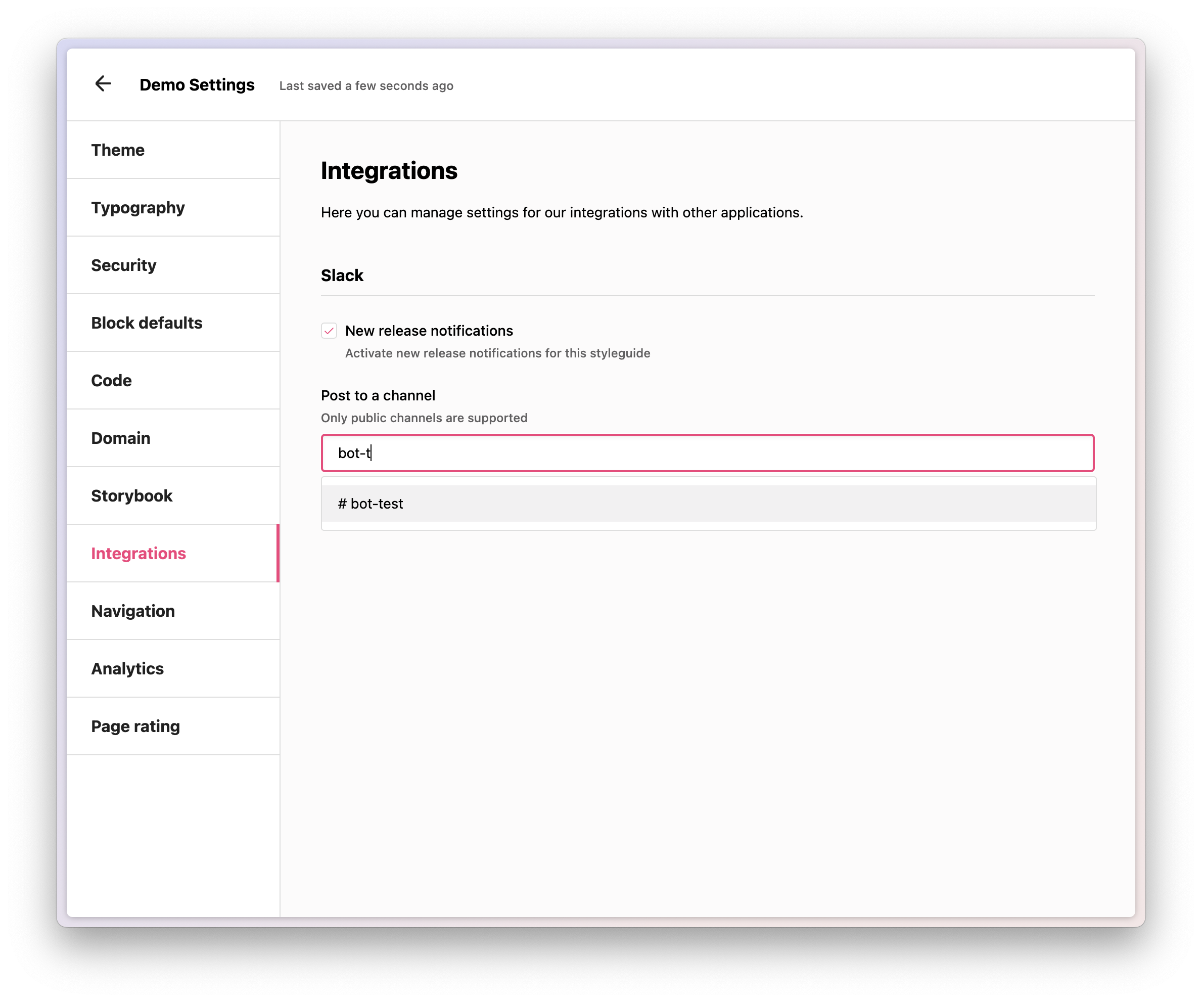
Task: Click the manage settings for integrations description
Action: [x=562, y=212]
